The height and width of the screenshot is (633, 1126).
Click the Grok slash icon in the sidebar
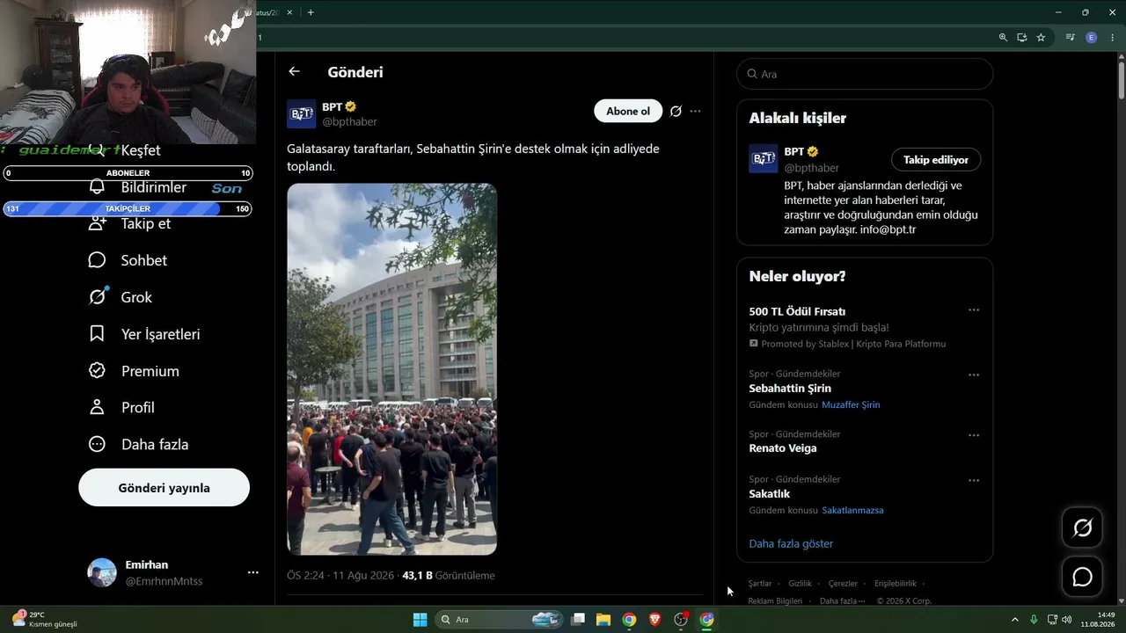[x=98, y=297]
